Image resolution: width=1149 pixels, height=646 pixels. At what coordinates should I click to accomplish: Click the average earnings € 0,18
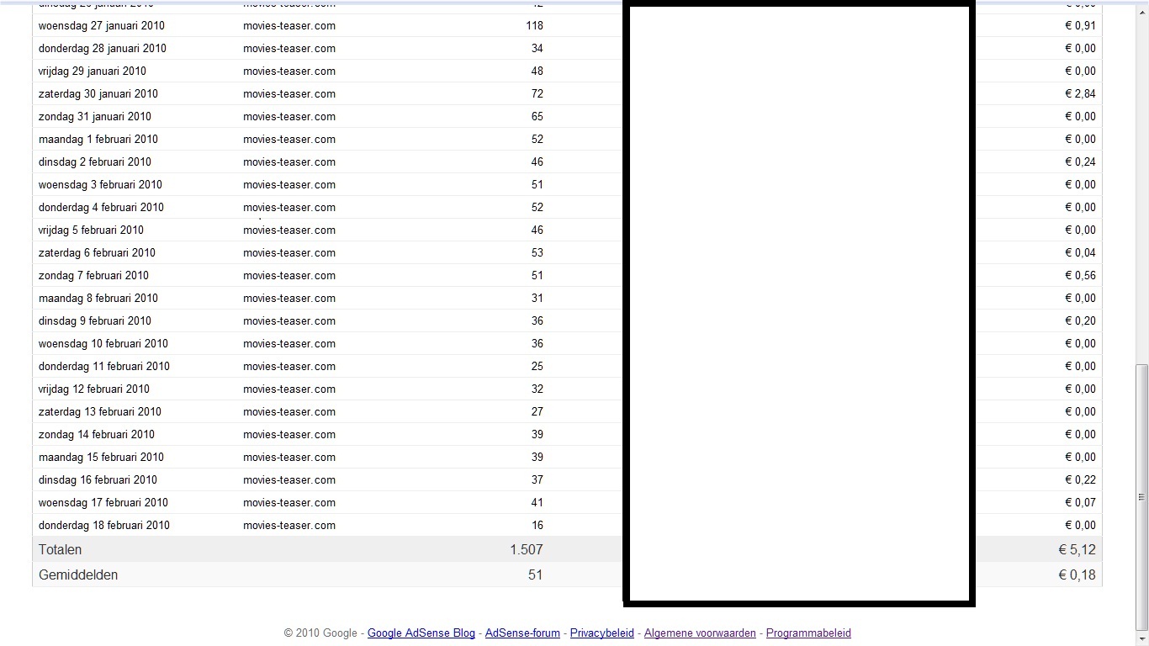pyautogui.click(x=1078, y=575)
